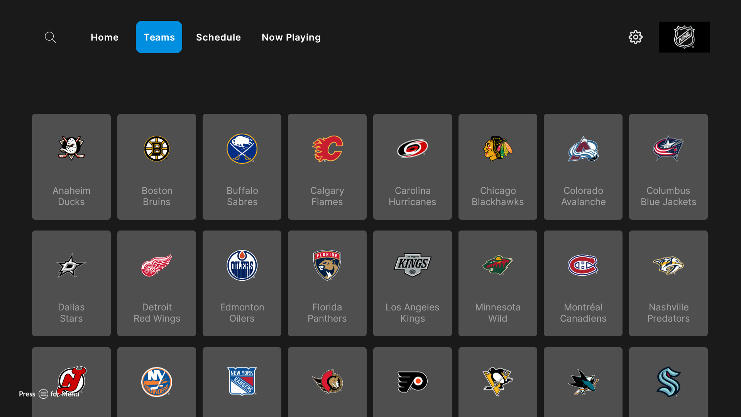
Task: Click the NHL shield logo
Action: click(684, 37)
